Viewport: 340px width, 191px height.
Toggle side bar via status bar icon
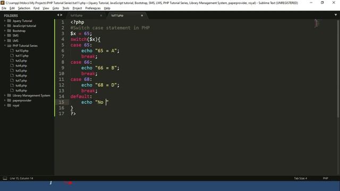point(5,178)
